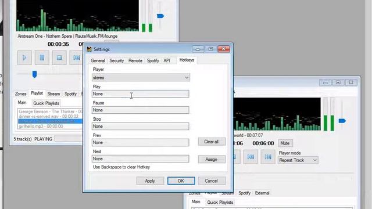372x209 pixels.
Task: Click Apply in the Settings dialog
Action: [x=150, y=181]
